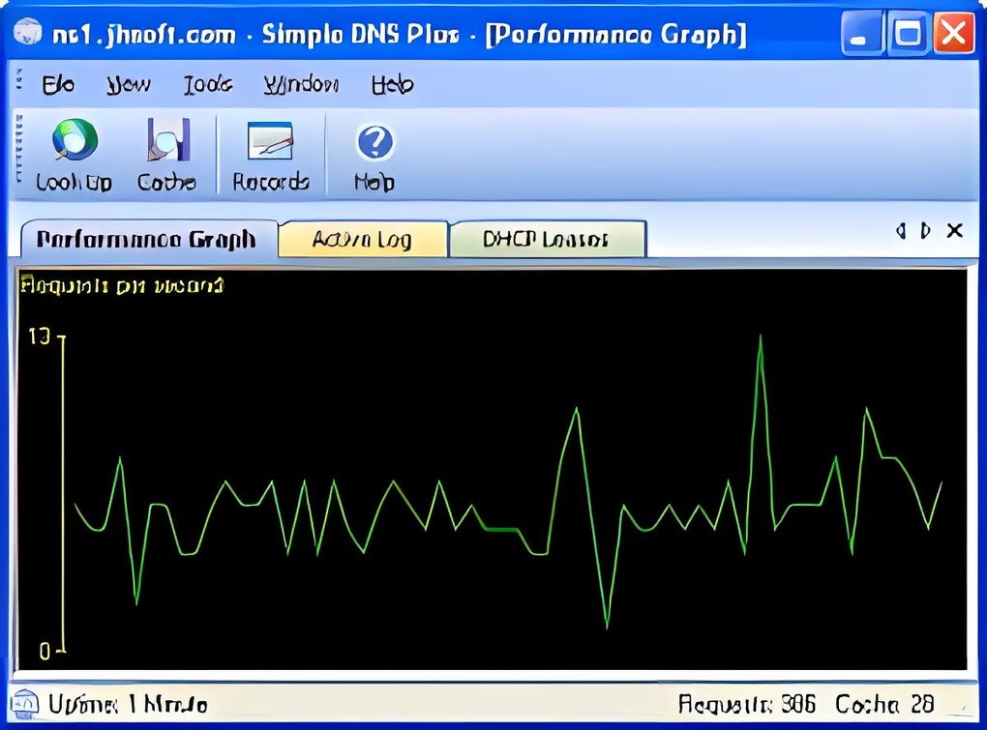Open the Window menu
Image resolution: width=987 pixels, height=730 pixels.
click(x=300, y=85)
